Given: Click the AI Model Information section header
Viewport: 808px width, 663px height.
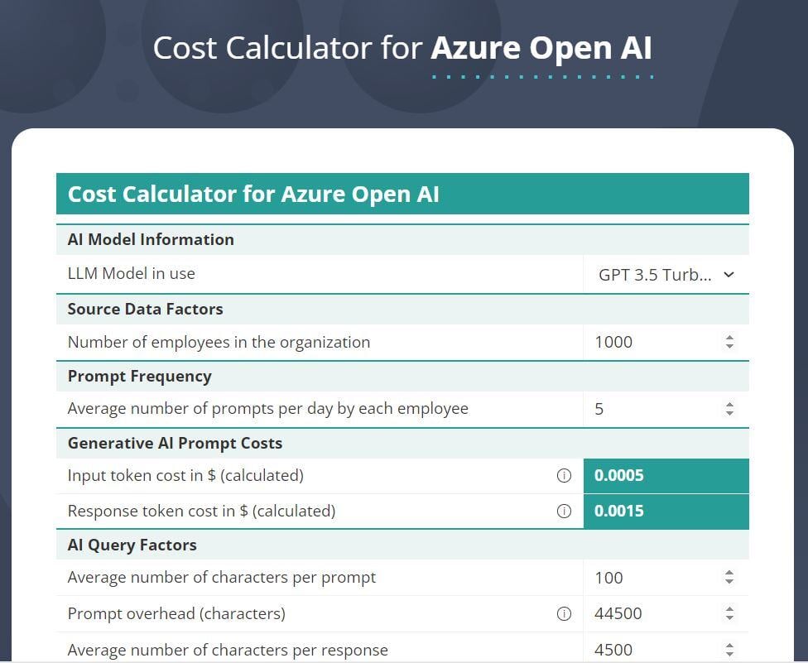Looking at the screenshot, I should pyautogui.click(x=151, y=239).
